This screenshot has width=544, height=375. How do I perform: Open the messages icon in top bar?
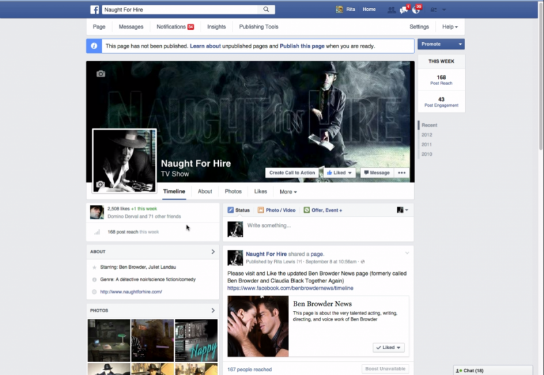pyautogui.click(x=404, y=10)
